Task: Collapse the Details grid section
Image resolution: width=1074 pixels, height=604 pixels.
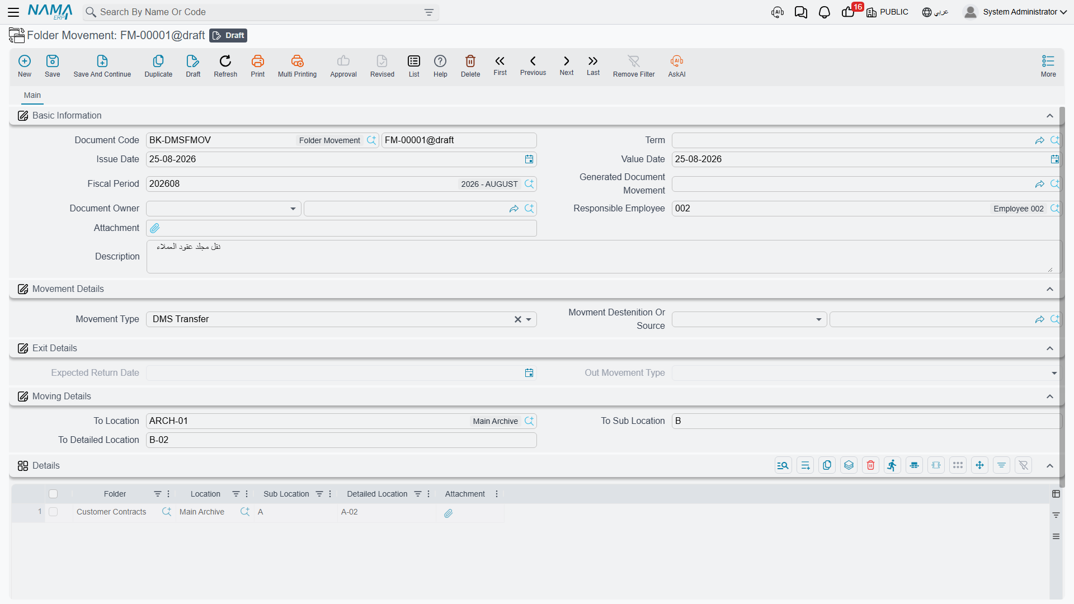Action: pos(1050,466)
